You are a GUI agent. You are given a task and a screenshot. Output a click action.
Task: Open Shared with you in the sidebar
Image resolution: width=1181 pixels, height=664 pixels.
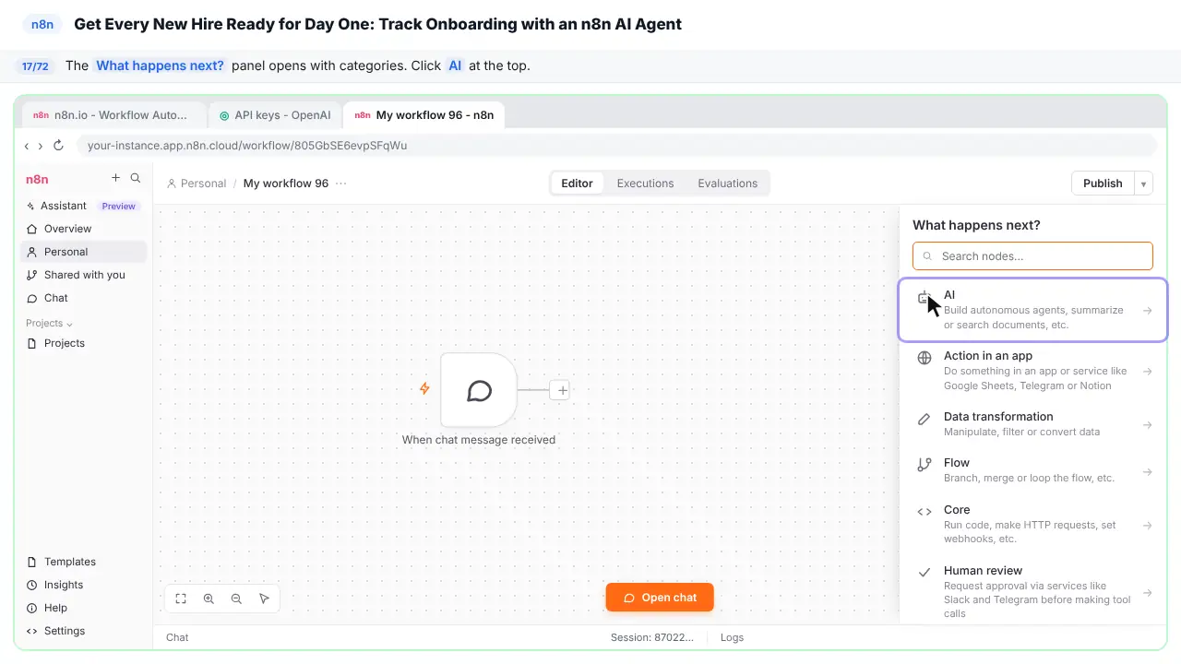(x=83, y=275)
